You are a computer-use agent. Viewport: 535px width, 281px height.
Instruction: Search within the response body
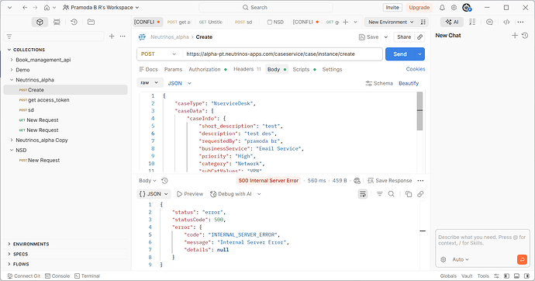click(392, 194)
